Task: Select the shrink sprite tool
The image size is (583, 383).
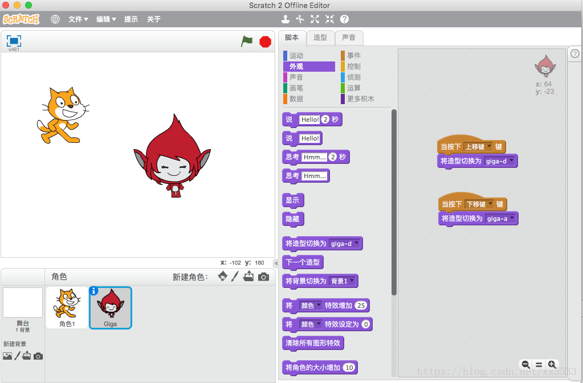Action: click(330, 19)
